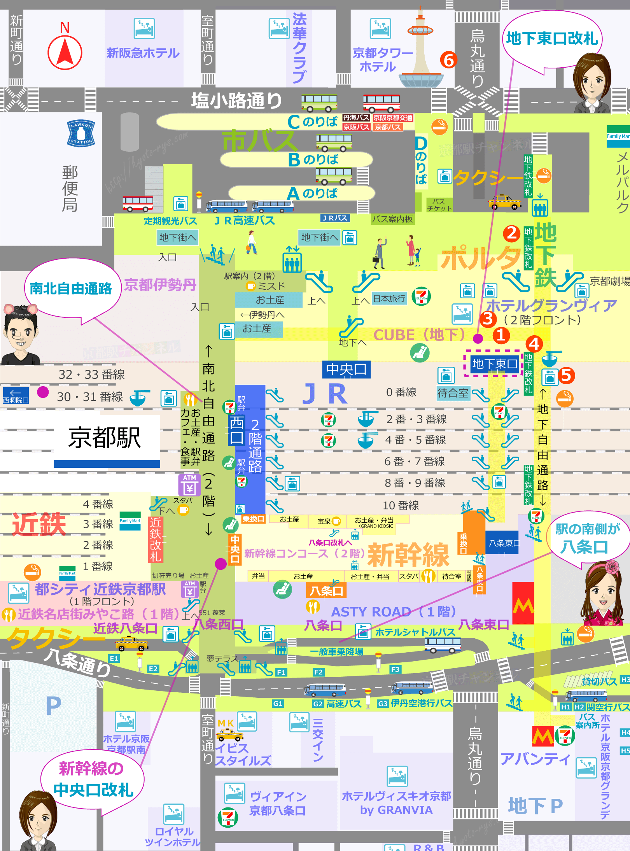
Task: Click the red bus on 塩小路通り
Action: click(x=381, y=103)
